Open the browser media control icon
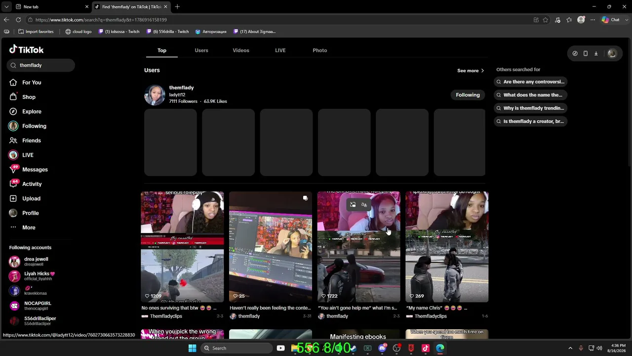632x356 pixels. [x=557, y=20]
